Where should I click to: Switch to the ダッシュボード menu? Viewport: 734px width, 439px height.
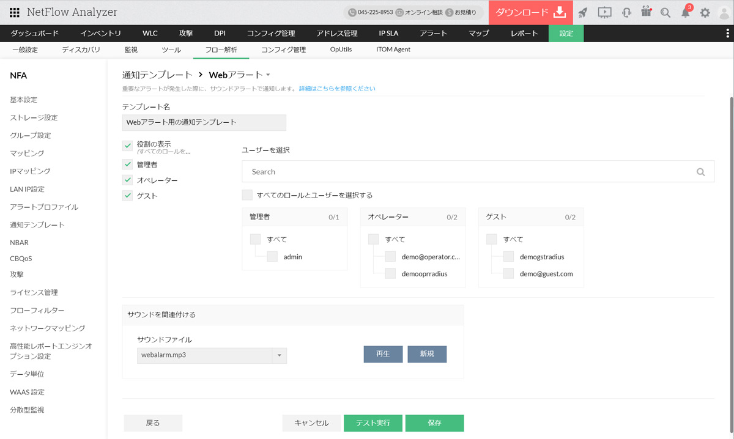tap(35, 34)
